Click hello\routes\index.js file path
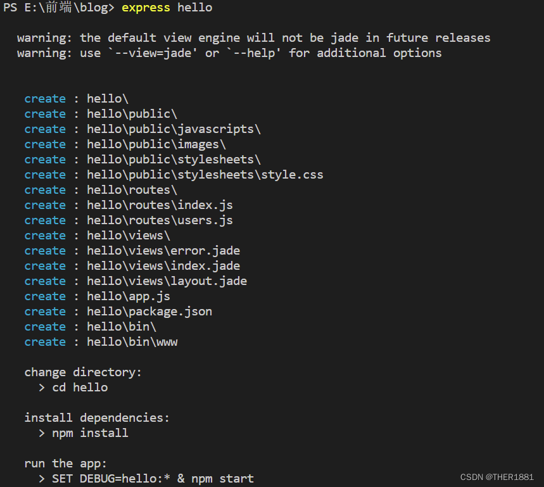The height and width of the screenshot is (487, 544). (x=160, y=205)
